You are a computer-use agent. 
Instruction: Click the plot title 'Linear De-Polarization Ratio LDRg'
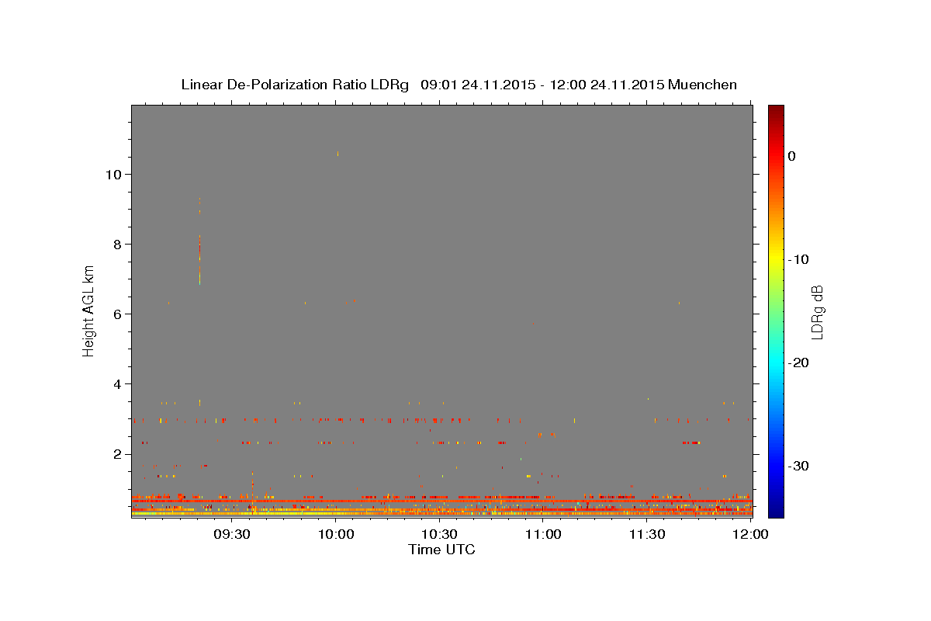coord(295,85)
